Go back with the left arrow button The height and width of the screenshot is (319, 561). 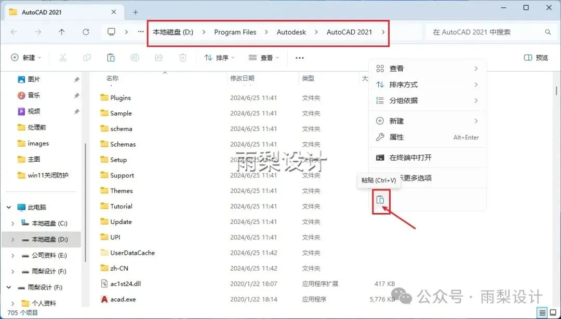coord(14,32)
